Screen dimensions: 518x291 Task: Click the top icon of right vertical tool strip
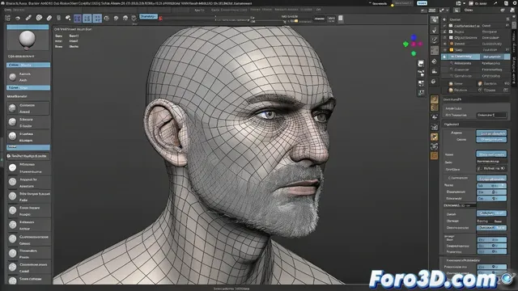[435, 19]
